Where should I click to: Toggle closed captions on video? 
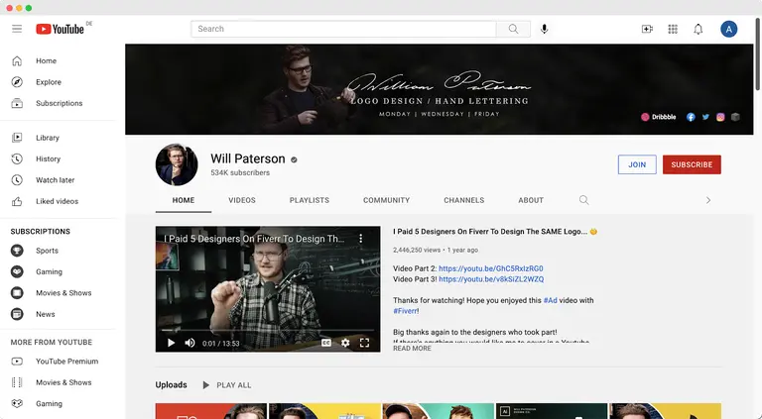[326, 343]
